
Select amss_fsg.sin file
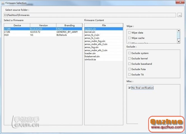tap(104, 47)
